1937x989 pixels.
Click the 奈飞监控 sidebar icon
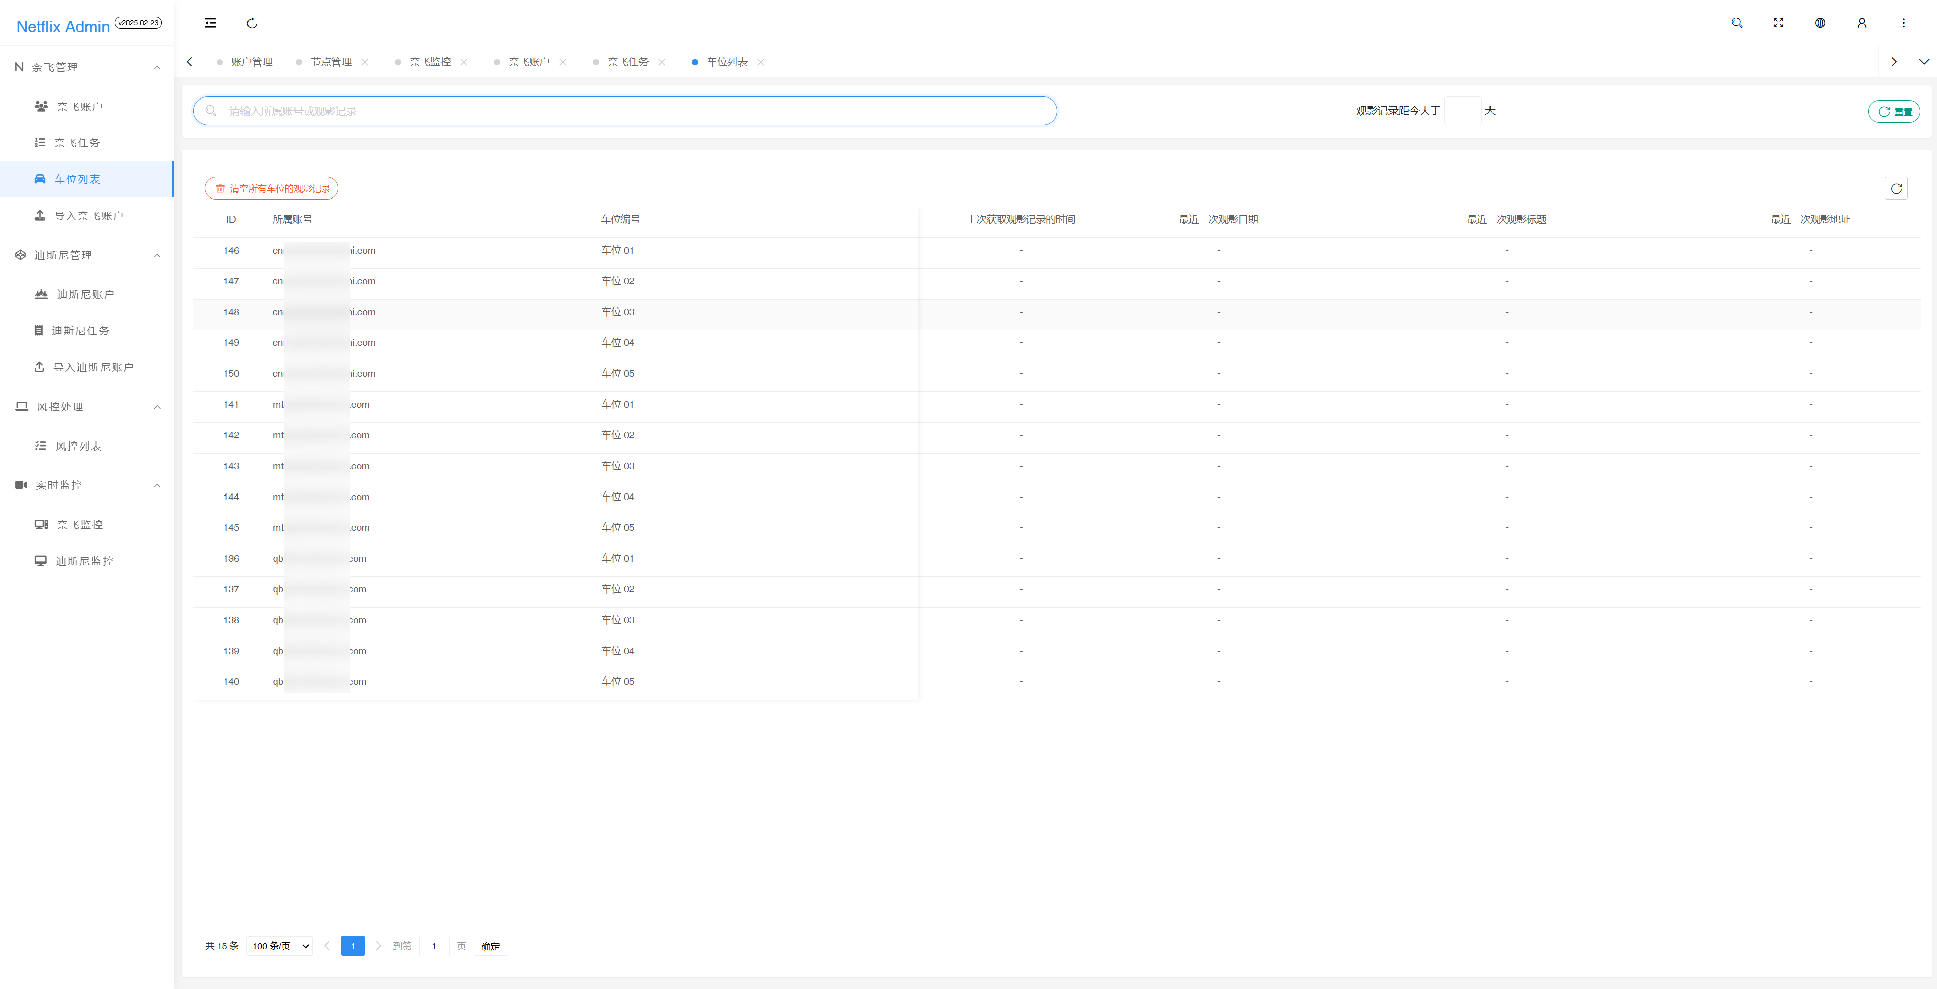tap(40, 523)
